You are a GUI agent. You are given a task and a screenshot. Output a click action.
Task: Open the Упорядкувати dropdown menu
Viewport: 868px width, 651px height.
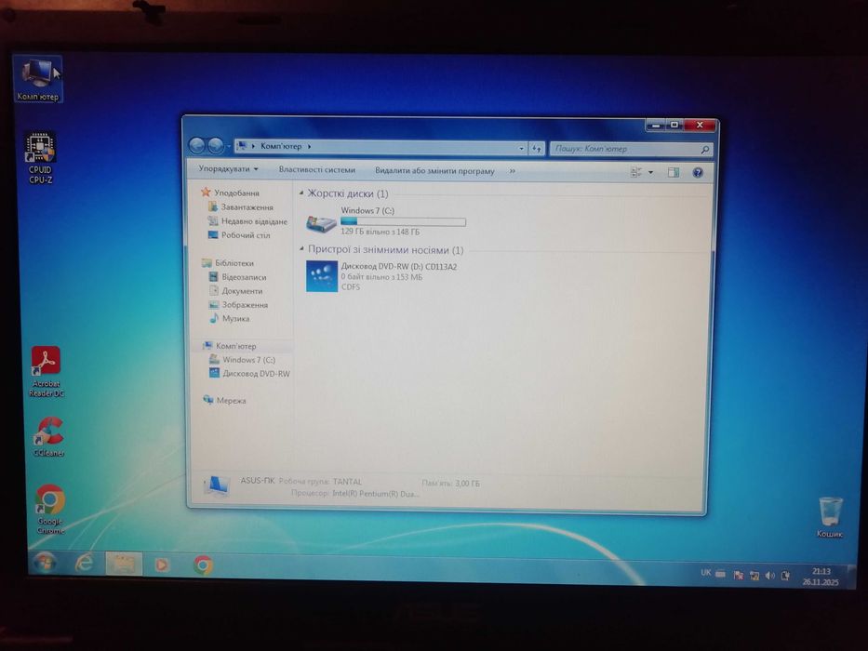[228, 168]
